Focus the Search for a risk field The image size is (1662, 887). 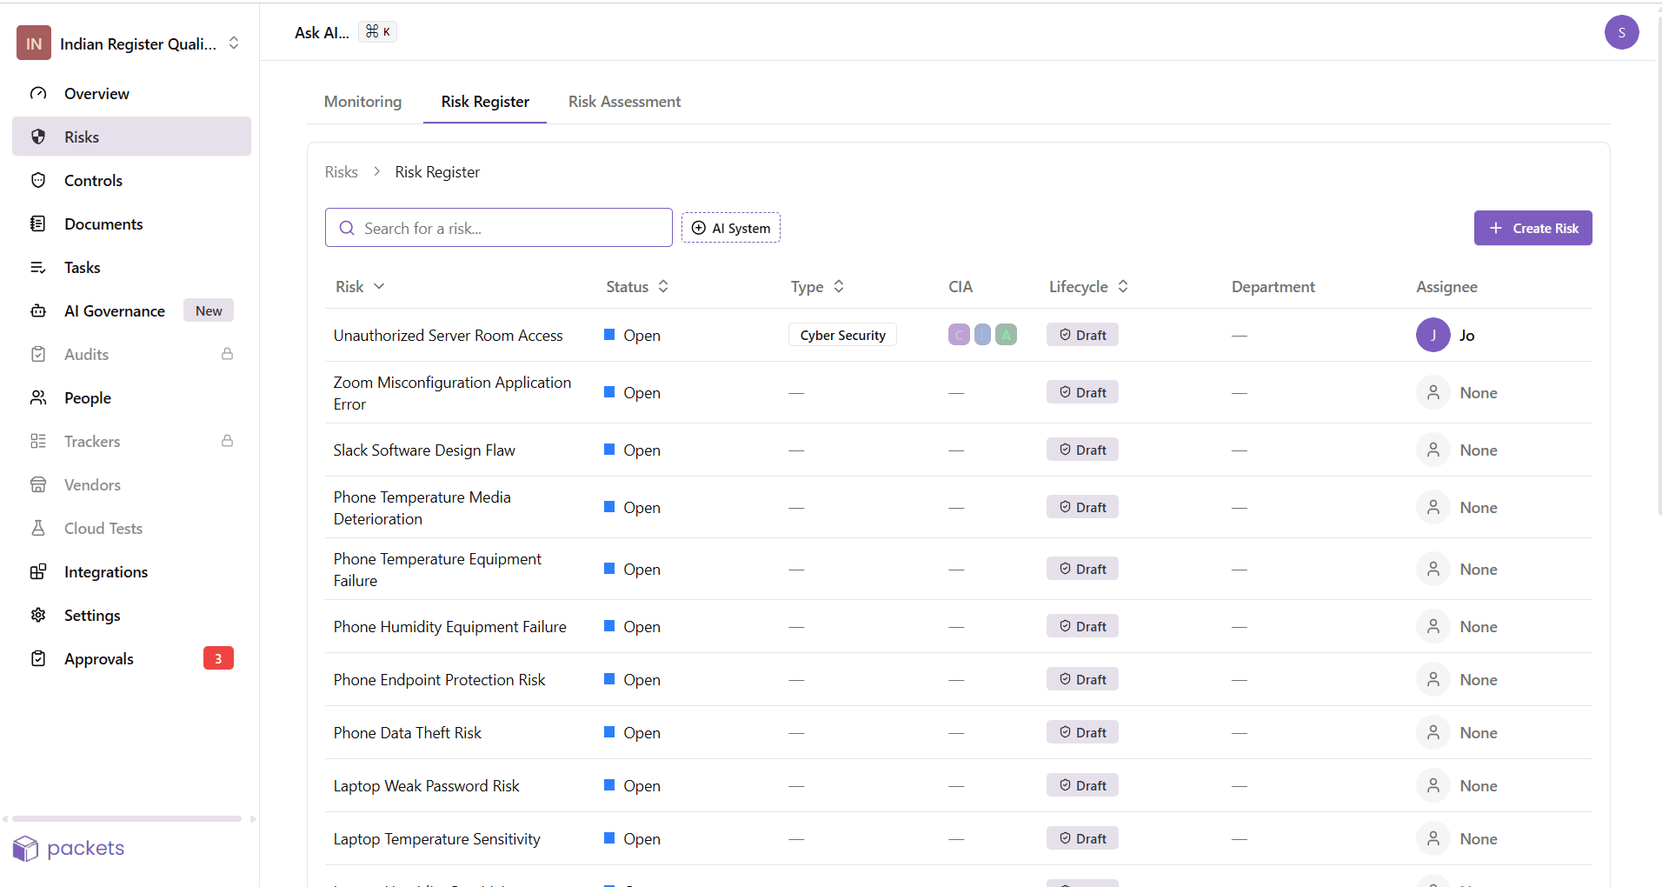tap(499, 228)
